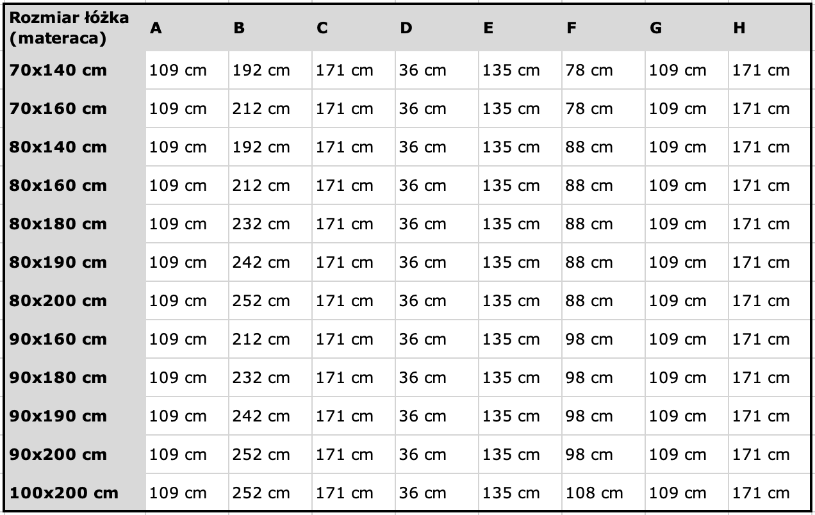Click column H header cell

(x=770, y=28)
